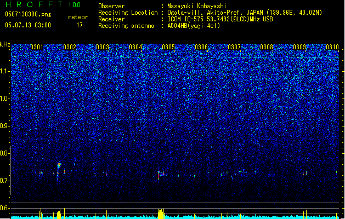This screenshot has width=345, height=219.
Task: Click the 0308 time marker
Action: [267, 47]
